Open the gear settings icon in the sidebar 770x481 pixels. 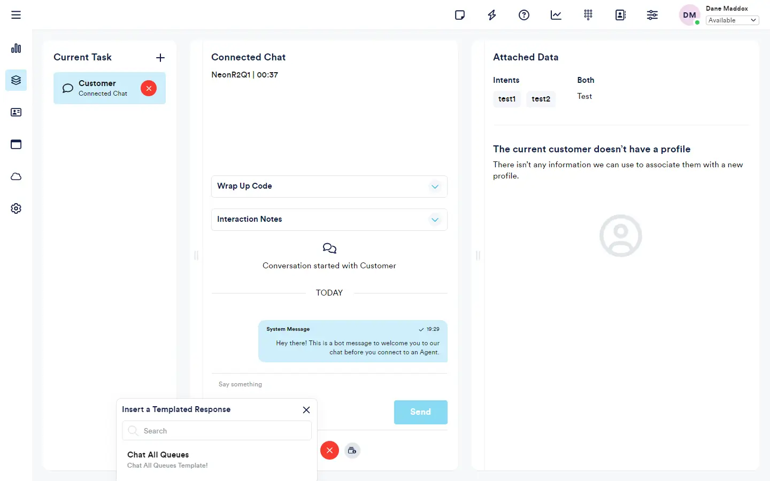click(16, 208)
